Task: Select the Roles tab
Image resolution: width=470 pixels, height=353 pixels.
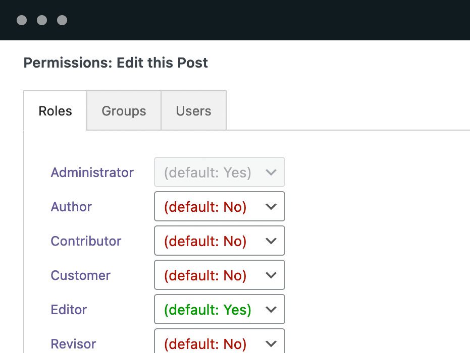Action: pos(55,111)
